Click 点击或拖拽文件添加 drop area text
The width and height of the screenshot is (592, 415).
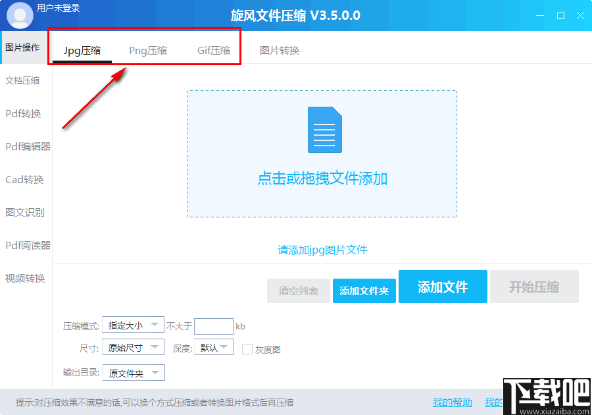(322, 179)
